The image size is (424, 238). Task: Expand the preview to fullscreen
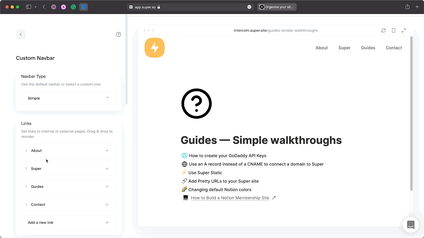404,30
